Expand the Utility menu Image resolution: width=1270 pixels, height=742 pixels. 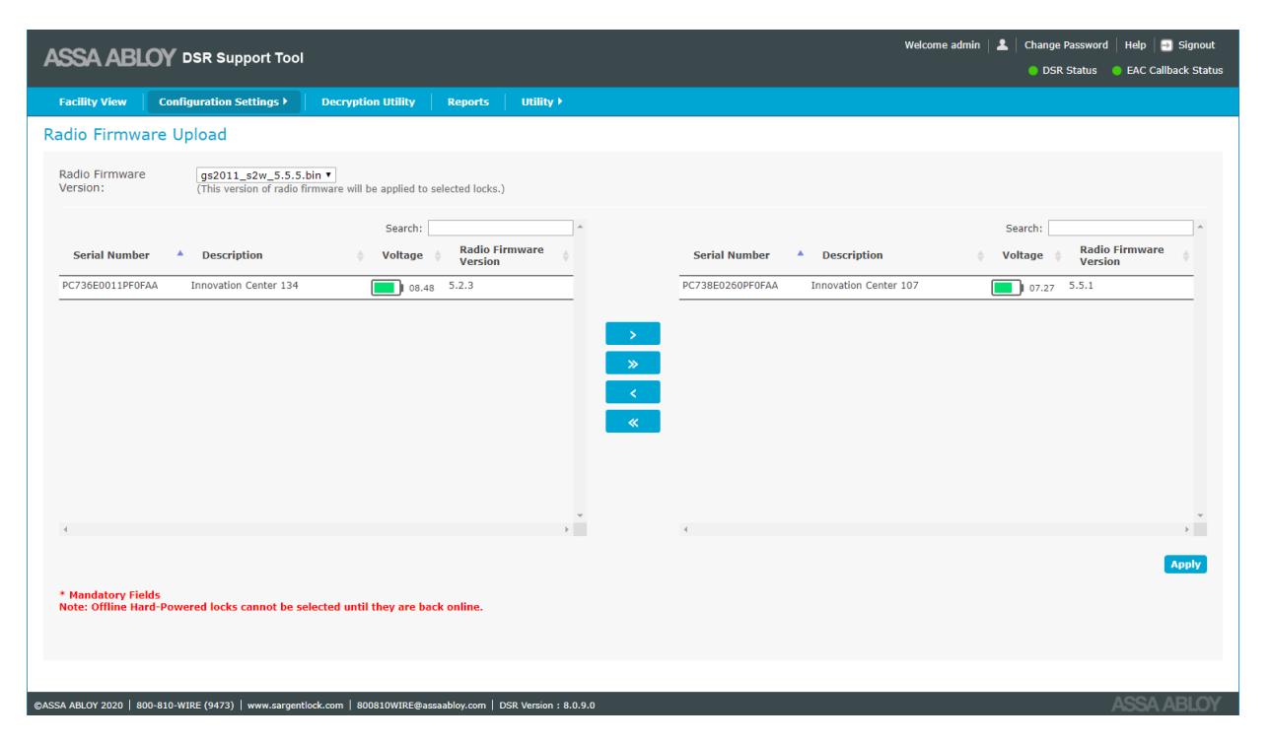click(540, 101)
